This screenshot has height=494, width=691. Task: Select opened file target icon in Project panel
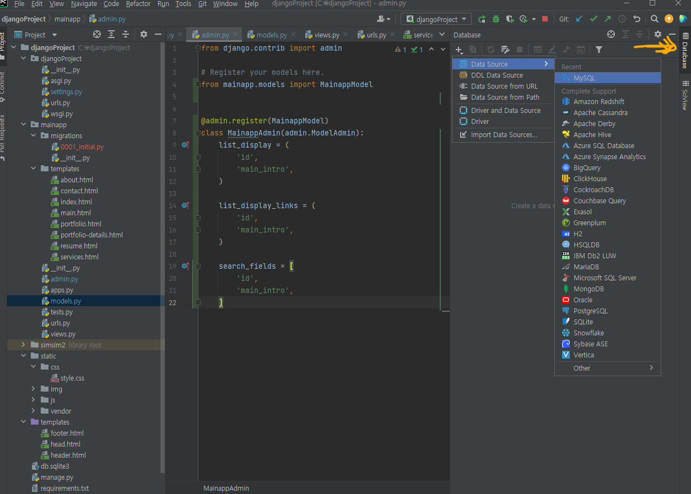97,34
